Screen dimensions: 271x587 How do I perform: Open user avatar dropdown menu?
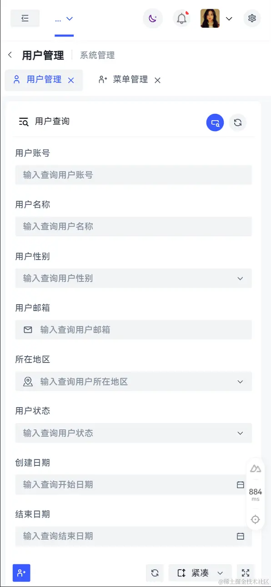tap(217, 19)
